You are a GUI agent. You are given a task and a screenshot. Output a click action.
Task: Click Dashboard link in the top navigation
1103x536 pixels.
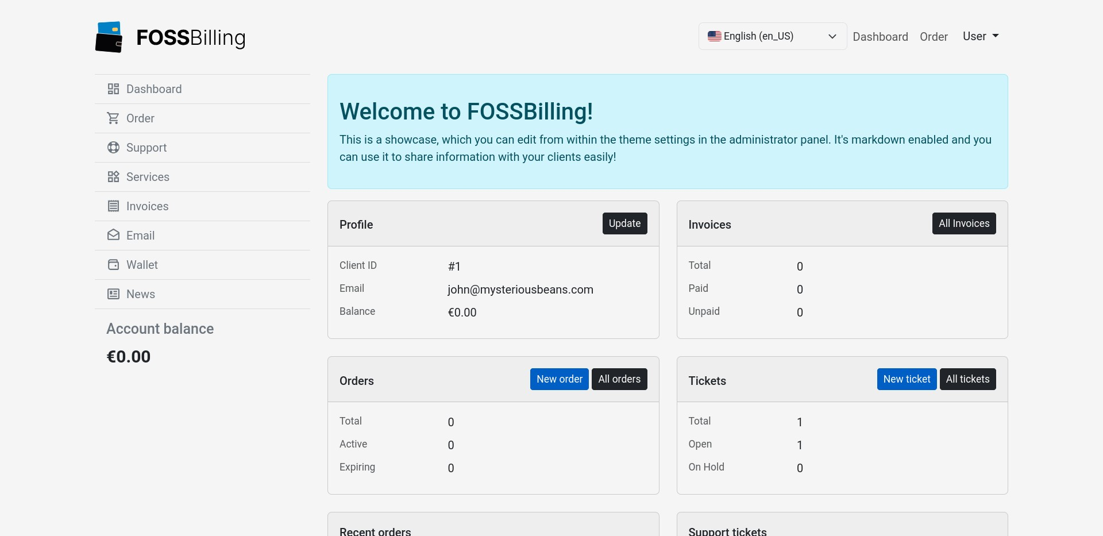pyautogui.click(x=880, y=37)
